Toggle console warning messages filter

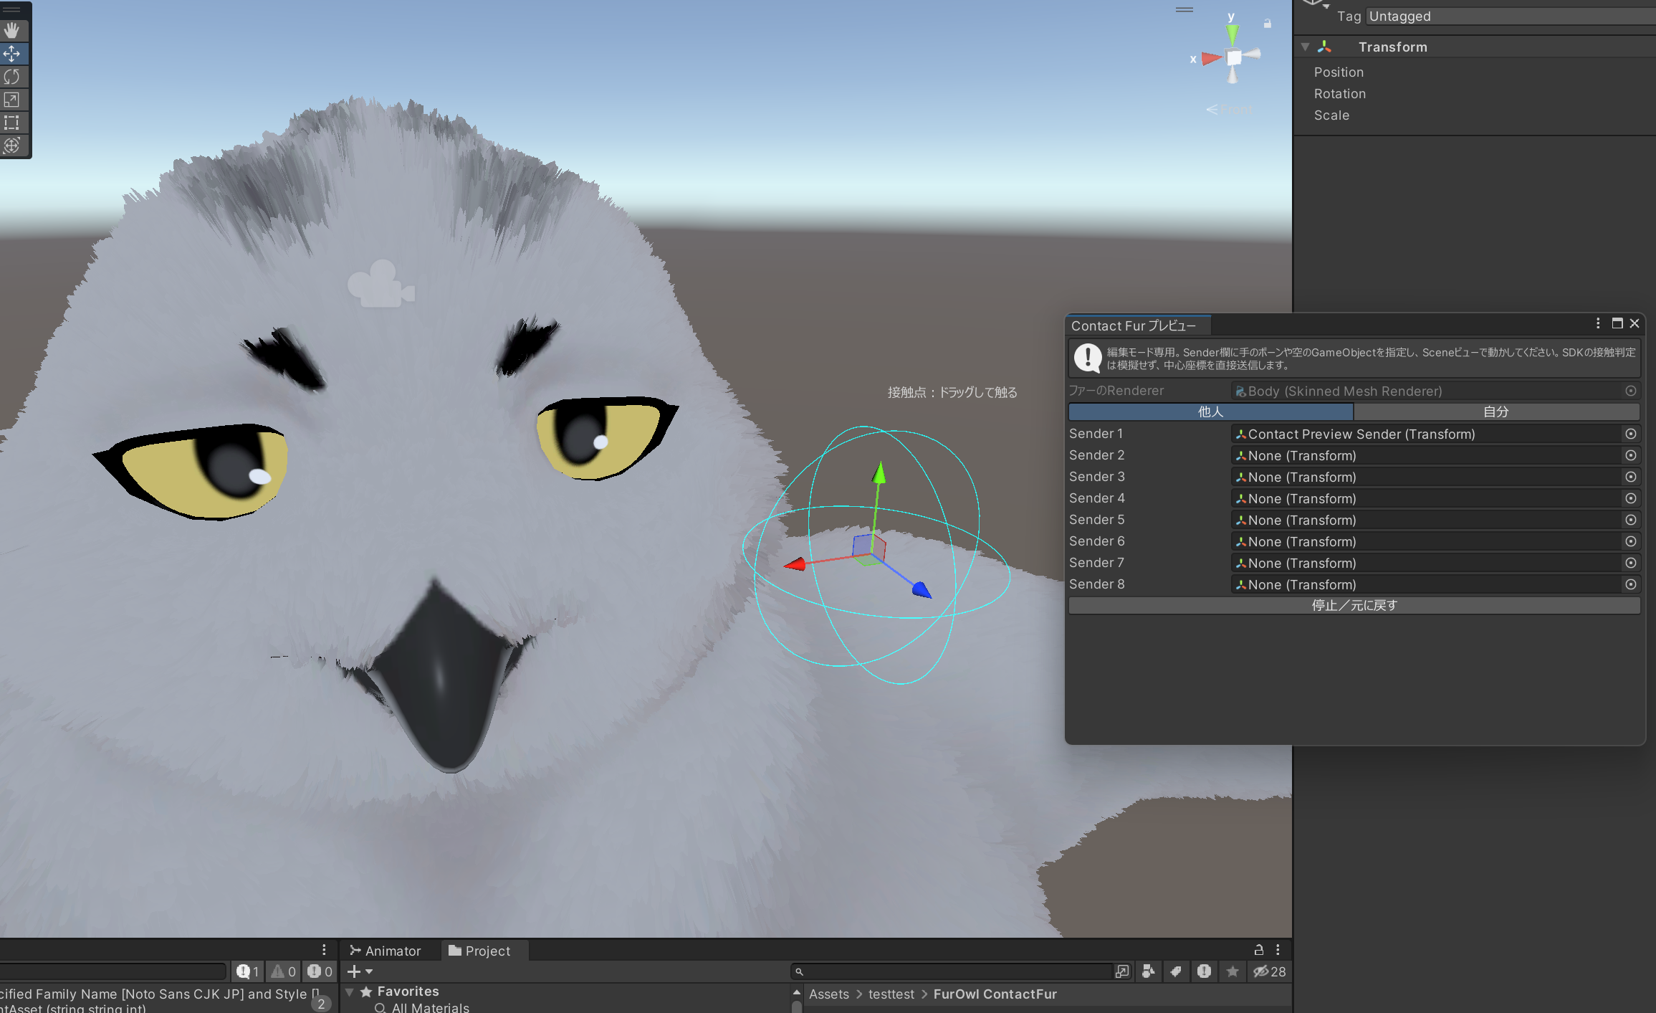point(284,971)
